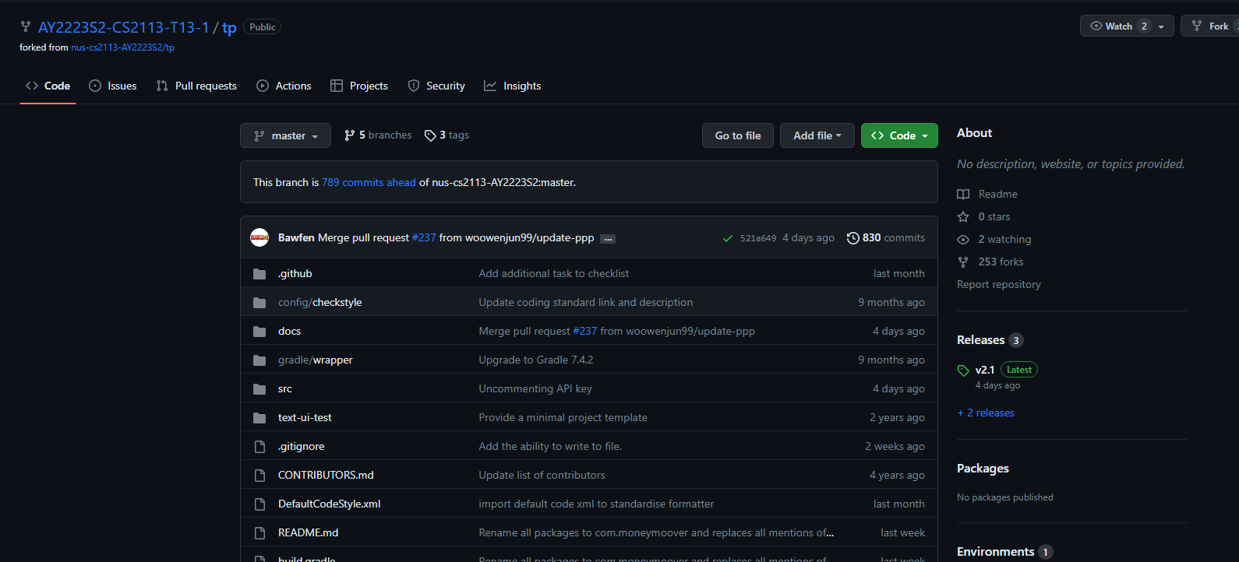Click the 2 watching count
Screen dimensions: 1239x562
click(x=1004, y=239)
